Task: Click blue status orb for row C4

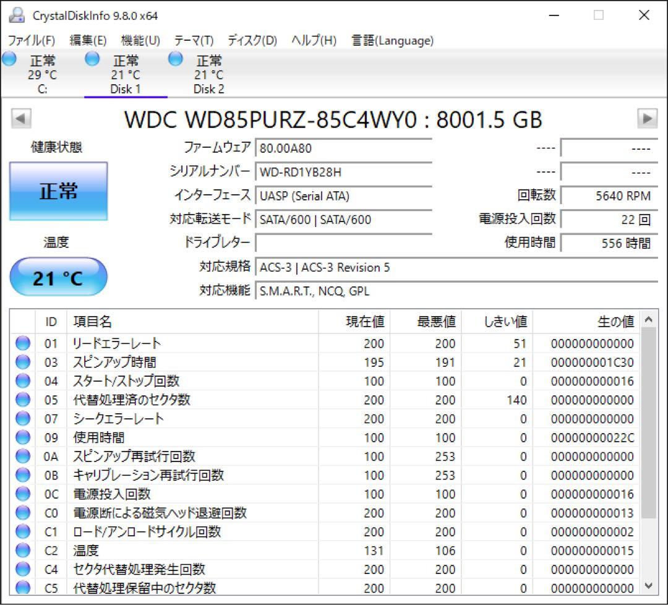Action: pos(23,569)
